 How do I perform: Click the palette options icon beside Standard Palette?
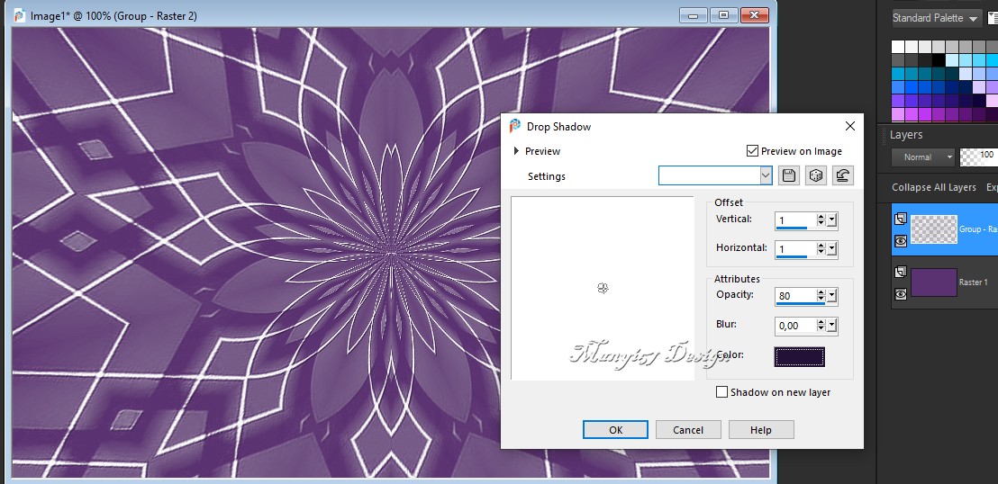pos(993,18)
